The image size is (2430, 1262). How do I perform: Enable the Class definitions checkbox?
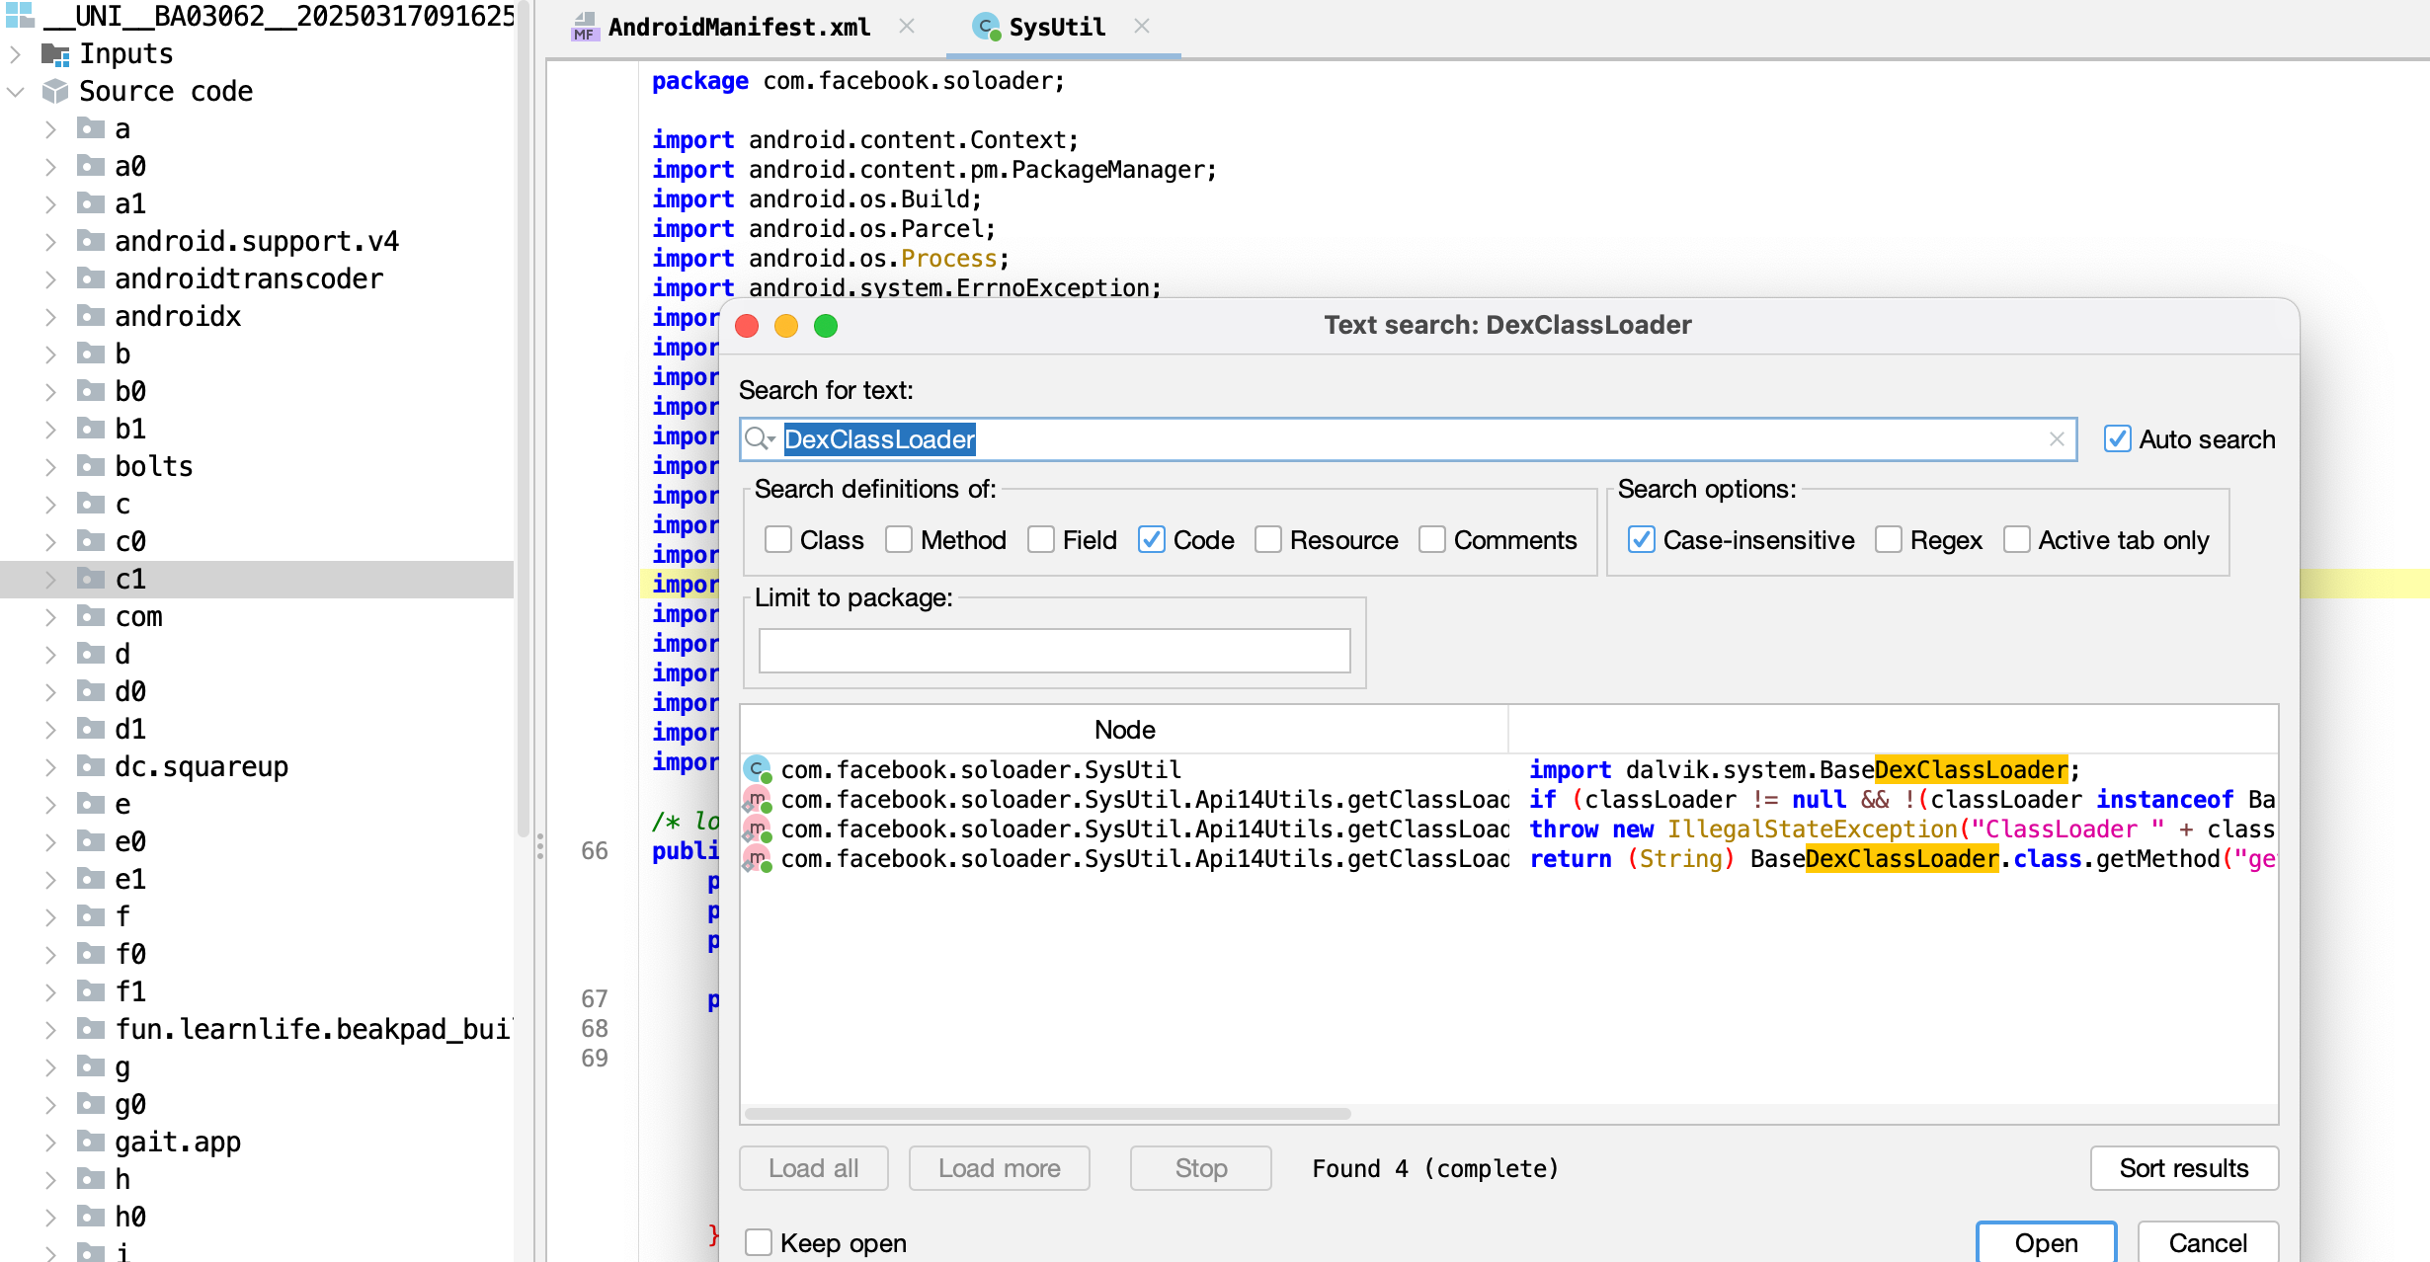(778, 540)
